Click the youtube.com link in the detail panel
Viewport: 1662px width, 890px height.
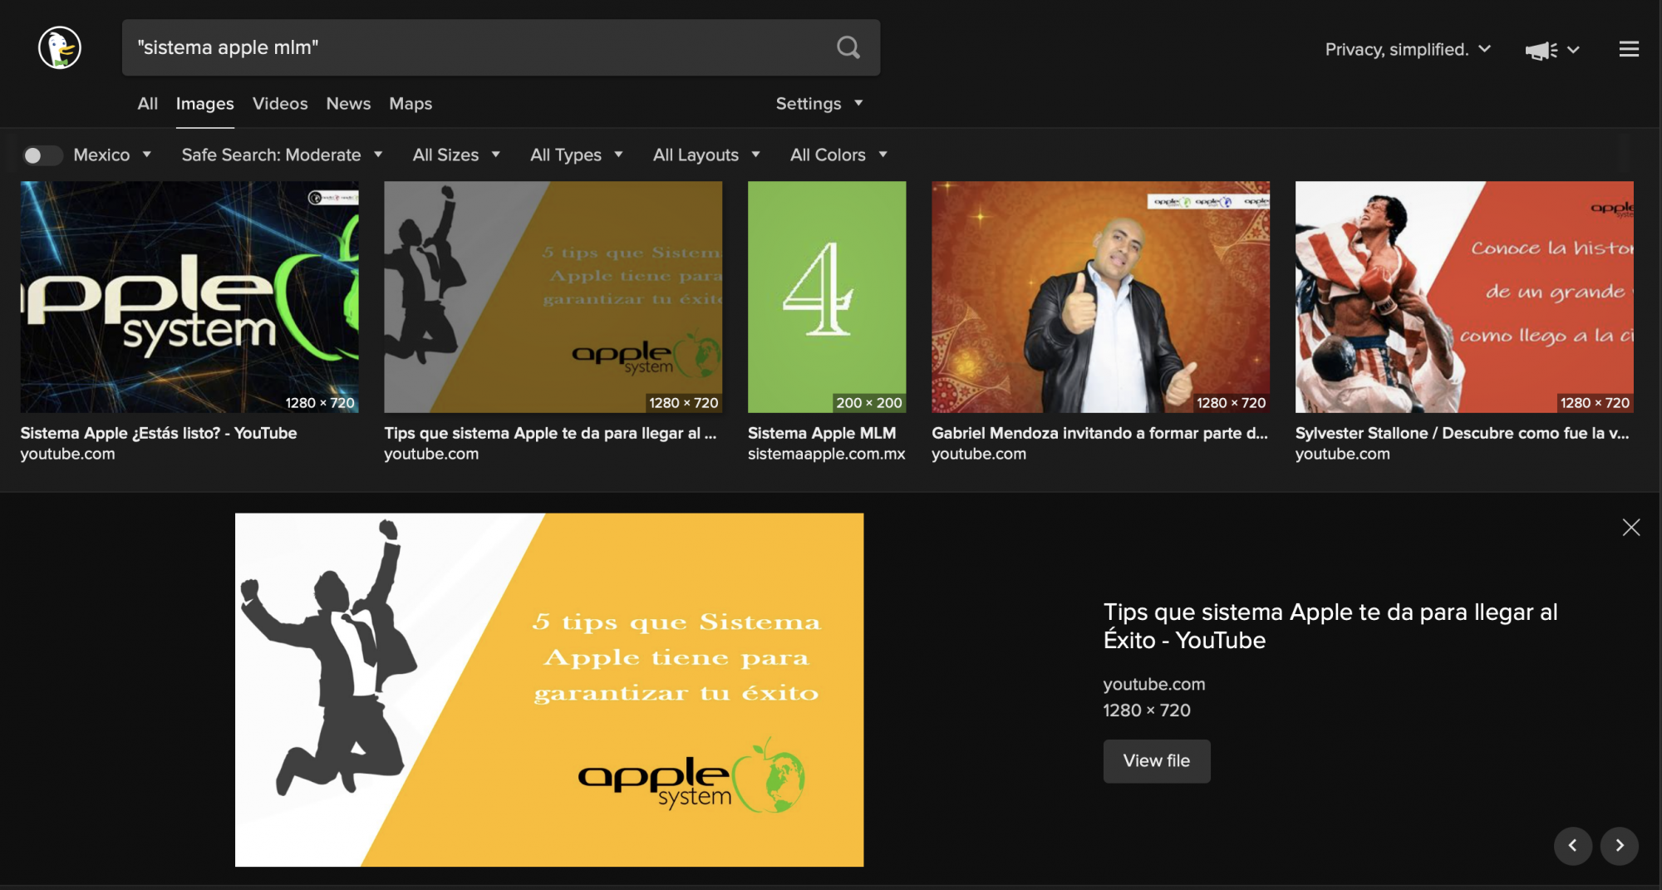click(x=1153, y=685)
